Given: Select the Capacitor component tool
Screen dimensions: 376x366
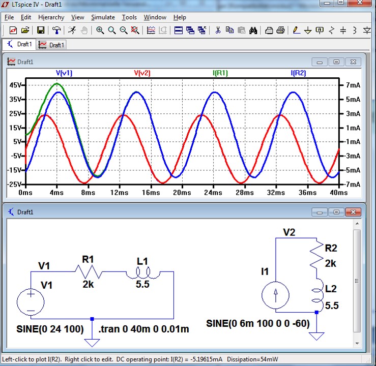Looking at the screenshot, I should (x=343, y=30).
